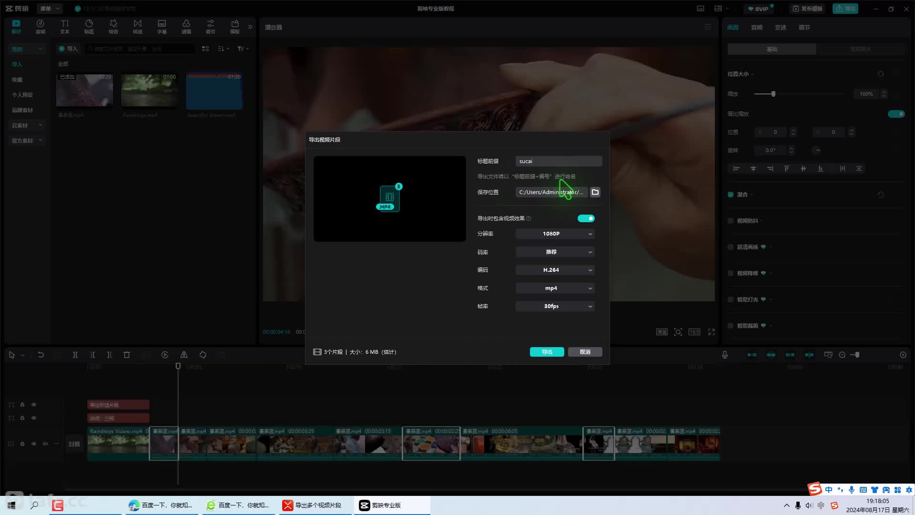Image resolution: width=915 pixels, height=515 pixels.
Task: Open the 特效 (effects) panel
Action: tap(113, 27)
